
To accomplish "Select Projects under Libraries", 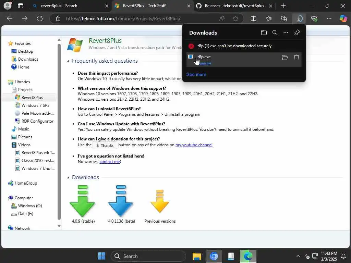I will pyautogui.click(x=25, y=89).
